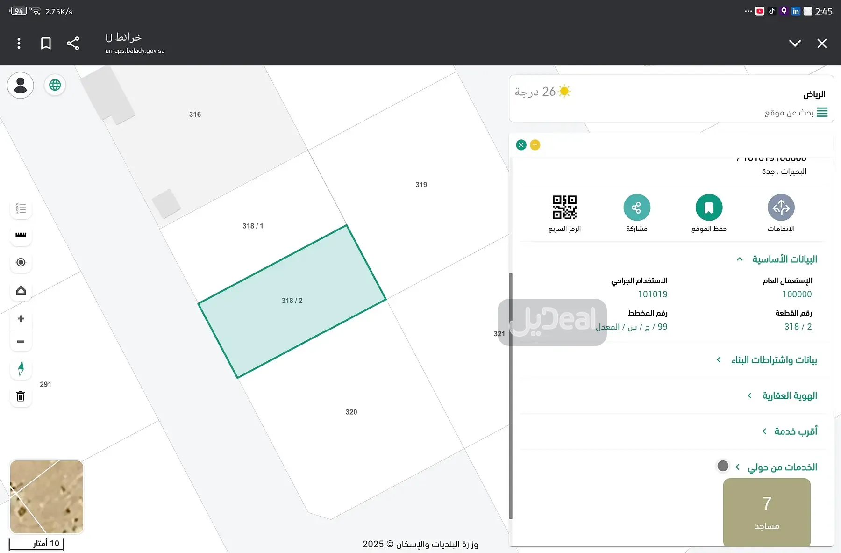Open browser three-dot options menu
This screenshot has width=841, height=553.
pos(19,43)
